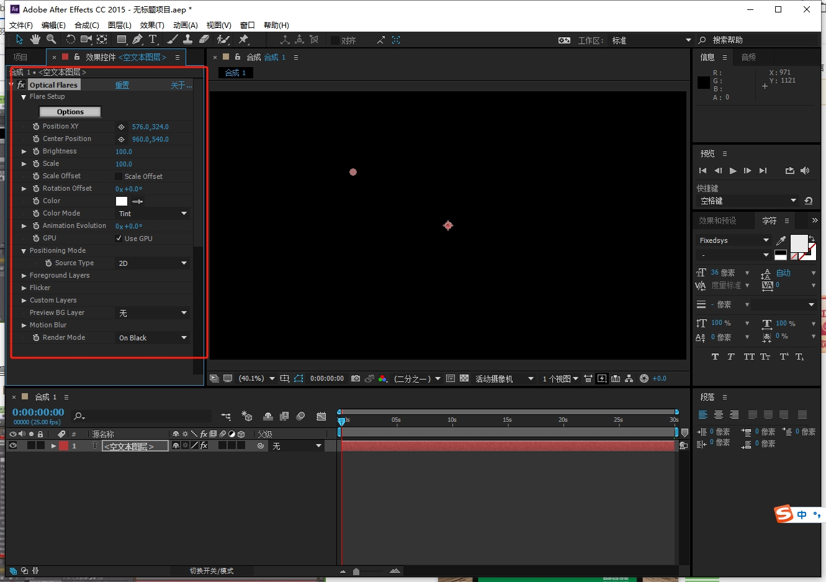The image size is (826, 582).
Task: Select the Hand tool
Action: pos(35,40)
